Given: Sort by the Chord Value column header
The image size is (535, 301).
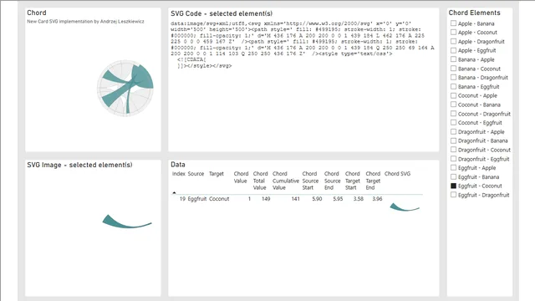Looking at the screenshot, I should [241, 177].
